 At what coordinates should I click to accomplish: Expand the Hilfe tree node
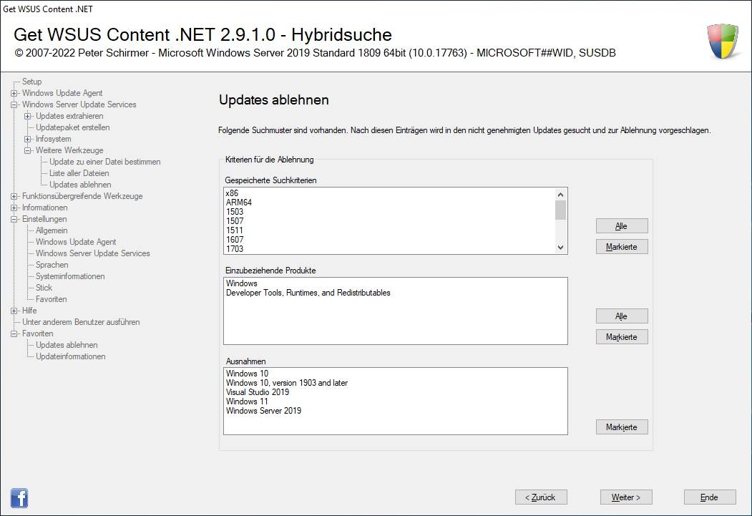click(x=14, y=311)
